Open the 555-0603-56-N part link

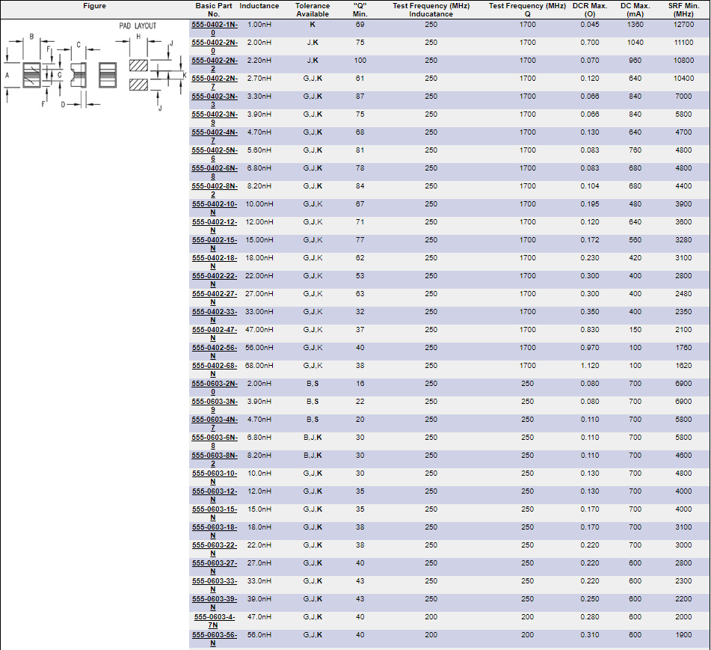pyautogui.click(x=214, y=635)
